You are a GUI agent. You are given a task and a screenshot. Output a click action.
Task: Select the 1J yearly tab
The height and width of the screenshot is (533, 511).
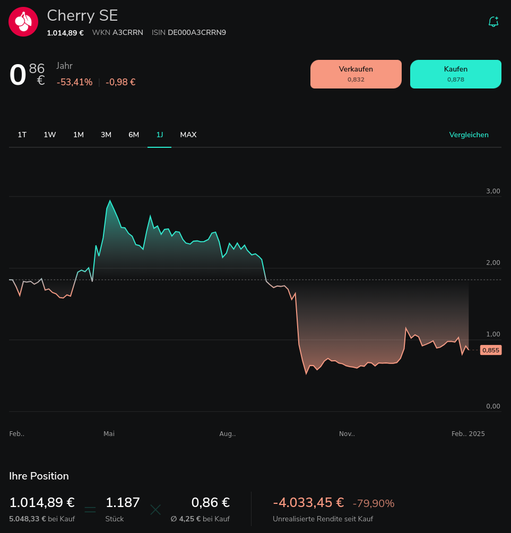tap(159, 135)
